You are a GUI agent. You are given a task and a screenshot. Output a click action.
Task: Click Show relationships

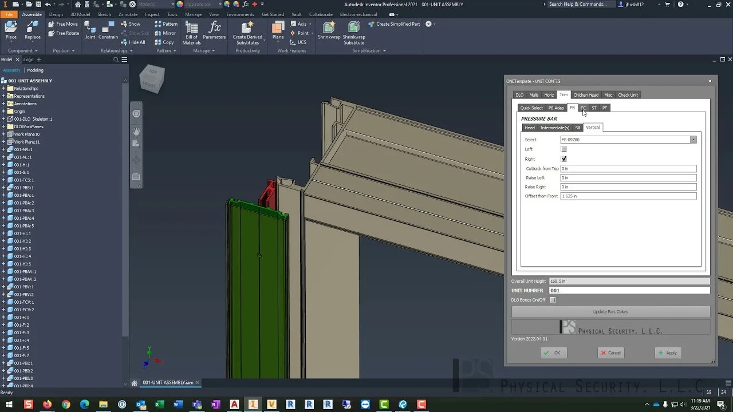coord(131,24)
